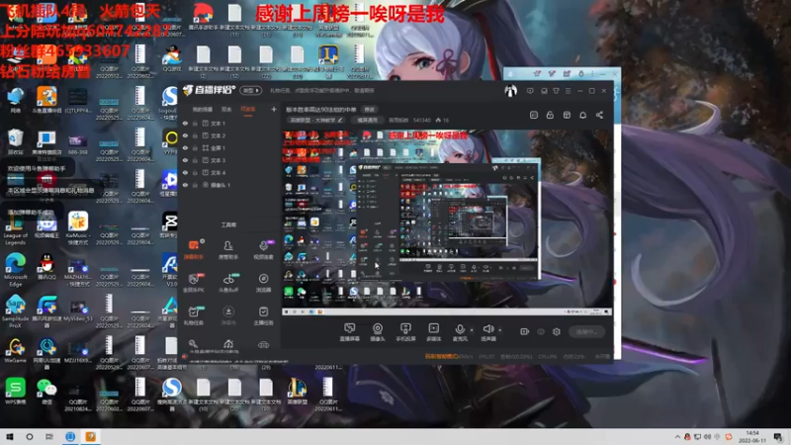Select the 文本 2 source row
Screen dimensions: 791x445
pos(229,135)
